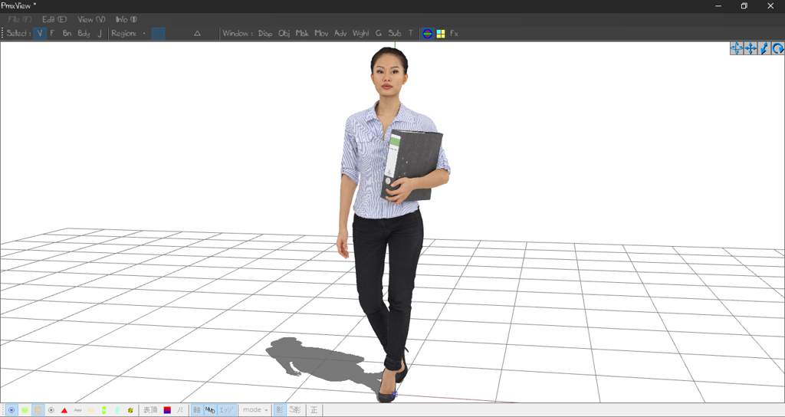The width and height of the screenshot is (785, 417).
Task: Open the G window
Action: pos(378,34)
